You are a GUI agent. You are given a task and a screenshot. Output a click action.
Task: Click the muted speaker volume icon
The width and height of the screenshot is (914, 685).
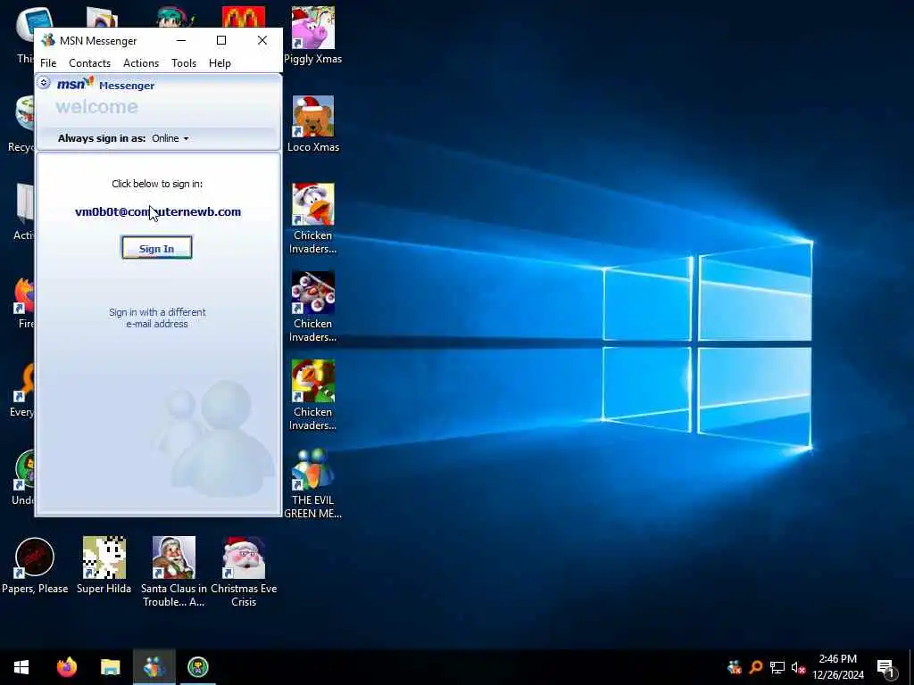[x=799, y=667]
